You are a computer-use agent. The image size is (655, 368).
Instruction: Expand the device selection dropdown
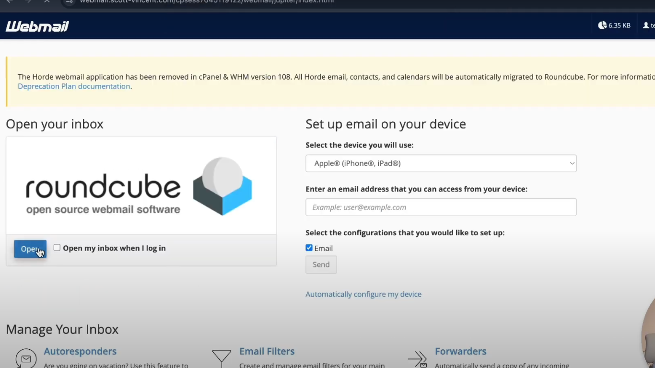(441, 163)
